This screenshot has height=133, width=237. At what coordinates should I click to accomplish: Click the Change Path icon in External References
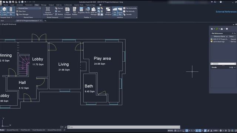(x=222, y=29)
